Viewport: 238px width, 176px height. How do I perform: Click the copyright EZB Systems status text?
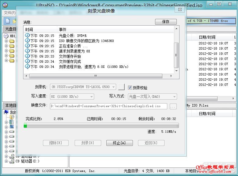point(60,171)
